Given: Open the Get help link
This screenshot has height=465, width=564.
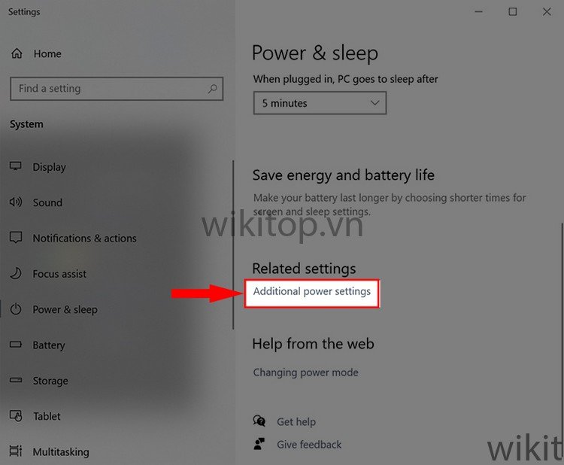Looking at the screenshot, I should pos(296,421).
